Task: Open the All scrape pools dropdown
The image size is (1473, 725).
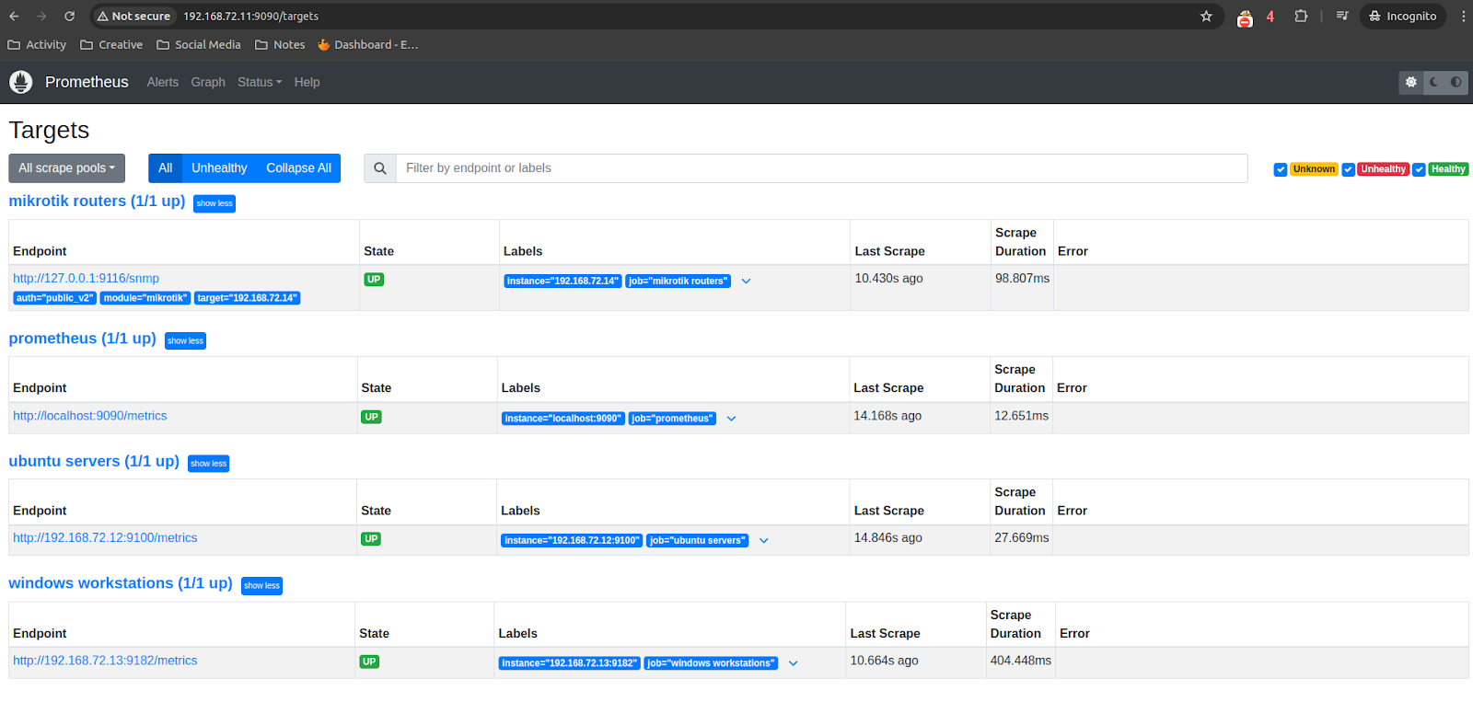Action: (x=66, y=168)
